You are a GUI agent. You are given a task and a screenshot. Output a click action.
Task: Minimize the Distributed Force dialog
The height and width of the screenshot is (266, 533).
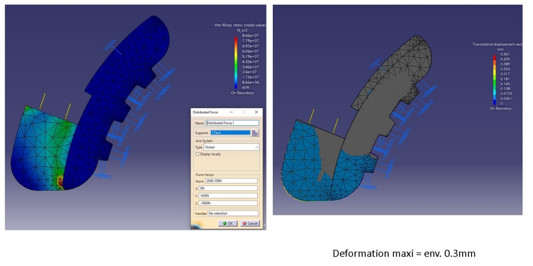231,112
